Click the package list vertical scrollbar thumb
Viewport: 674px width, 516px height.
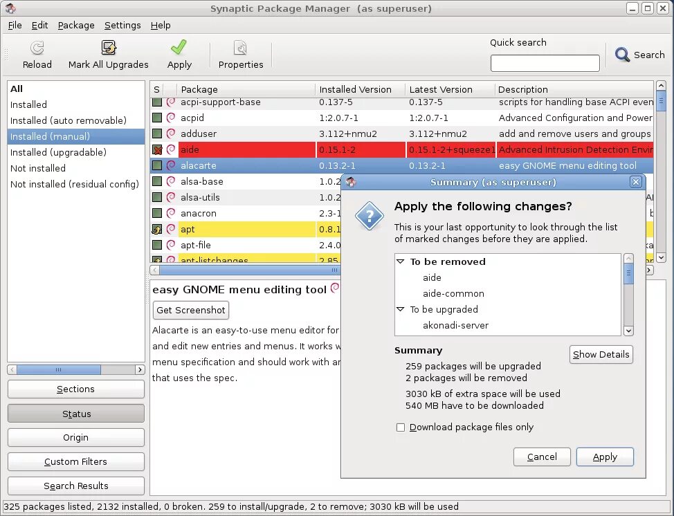click(x=661, y=102)
